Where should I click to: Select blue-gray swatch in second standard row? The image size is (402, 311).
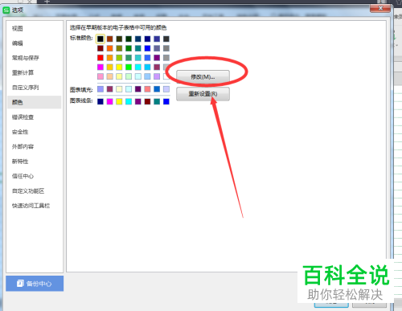pos(157,48)
